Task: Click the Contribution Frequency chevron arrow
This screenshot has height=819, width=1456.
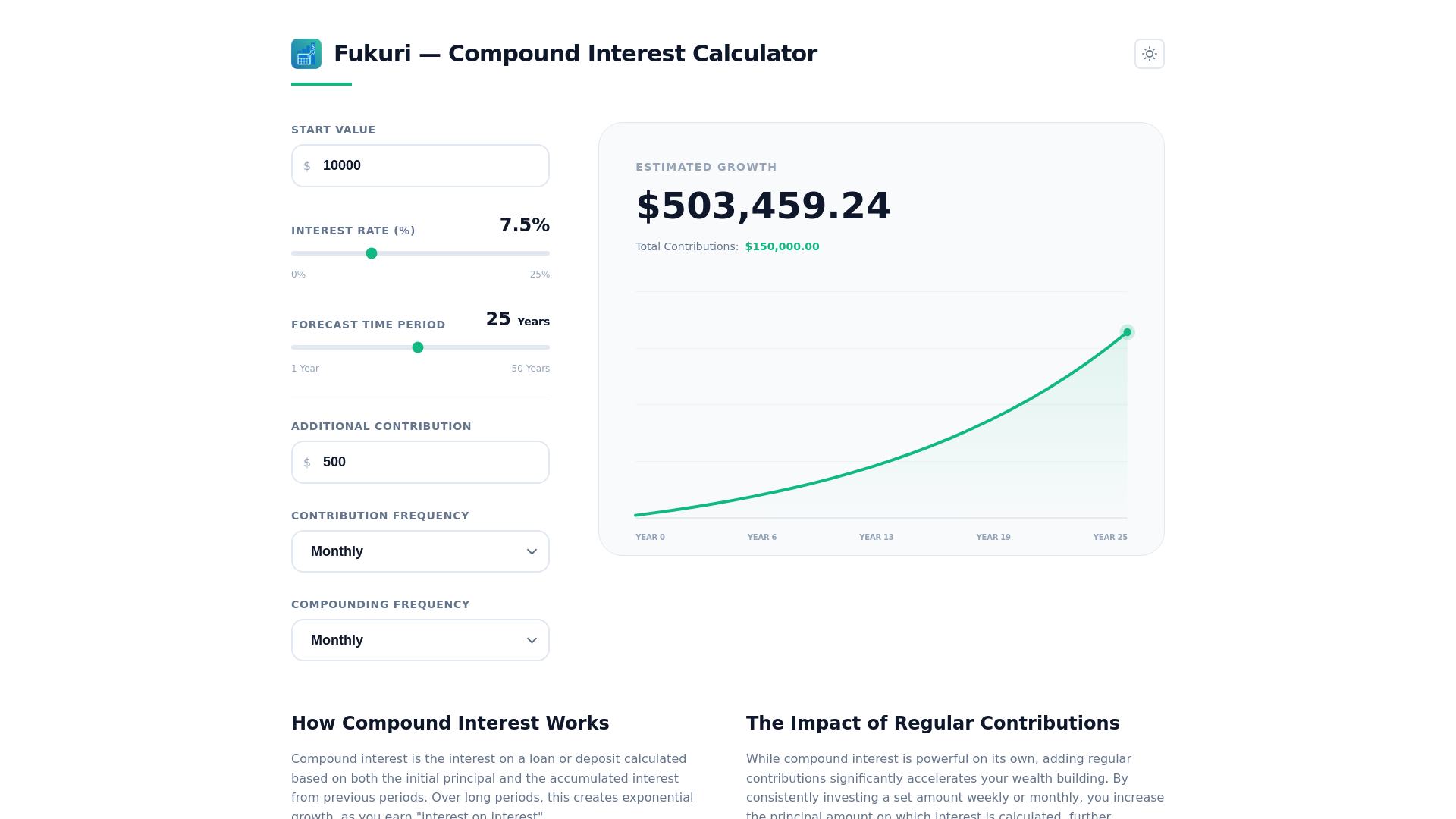Action: tap(532, 552)
